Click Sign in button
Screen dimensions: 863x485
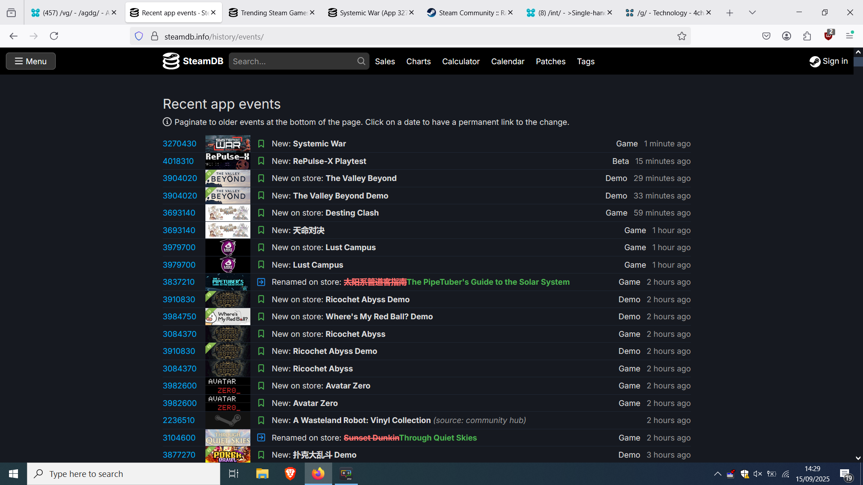[x=829, y=61]
